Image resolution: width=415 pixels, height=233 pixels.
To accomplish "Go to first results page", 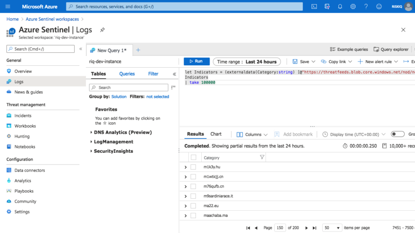I will coord(248,228).
